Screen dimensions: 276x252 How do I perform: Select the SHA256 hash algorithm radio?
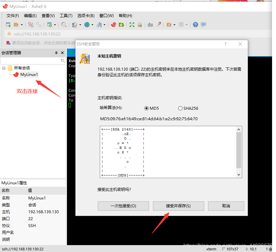[180, 108]
